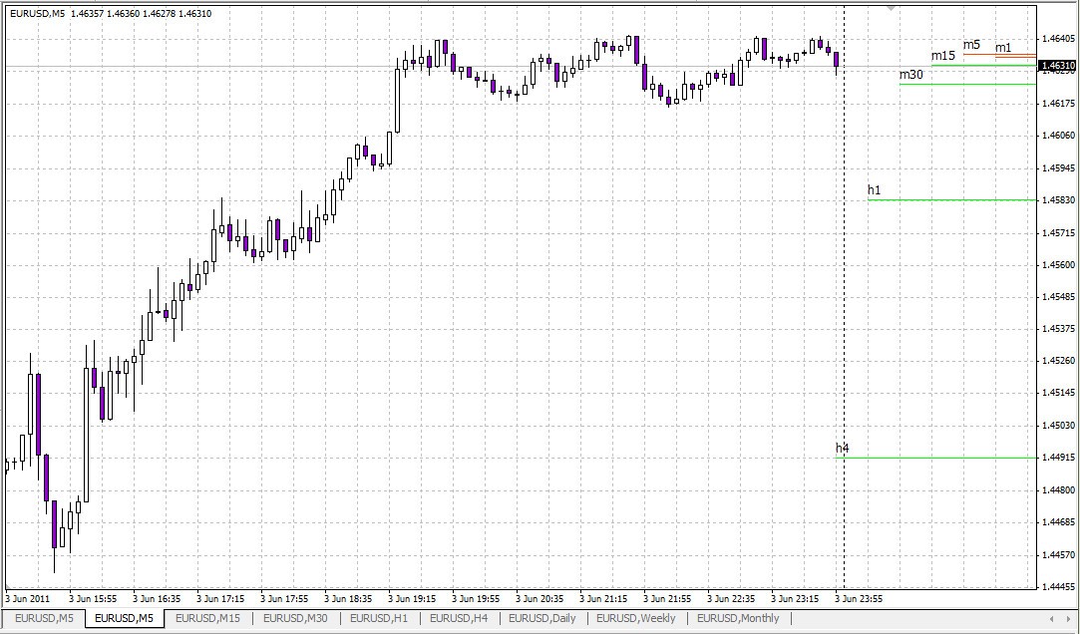Select the dashed vertical line at 3 Jun 23:55

[x=845, y=299]
